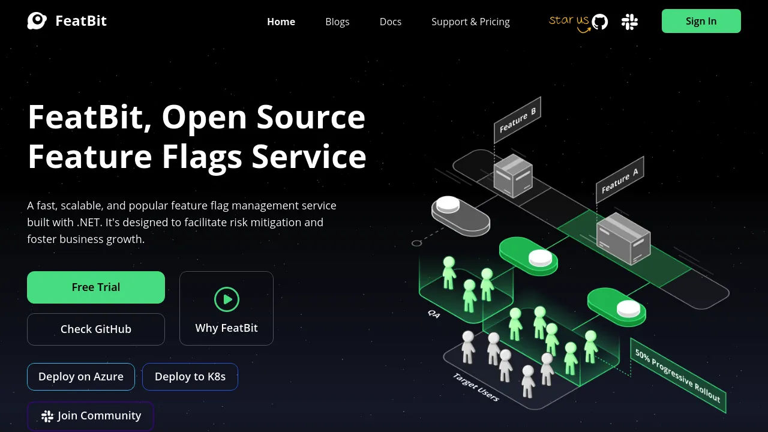Click the 50% Progressive Rollout banner
This screenshot has height=432, width=768.
[678, 376]
